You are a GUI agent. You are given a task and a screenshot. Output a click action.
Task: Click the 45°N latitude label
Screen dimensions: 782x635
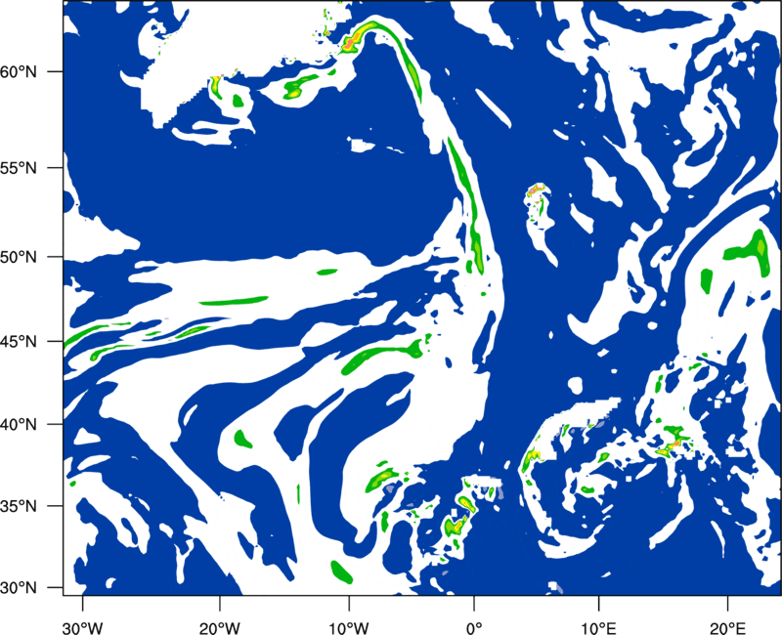tap(19, 341)
